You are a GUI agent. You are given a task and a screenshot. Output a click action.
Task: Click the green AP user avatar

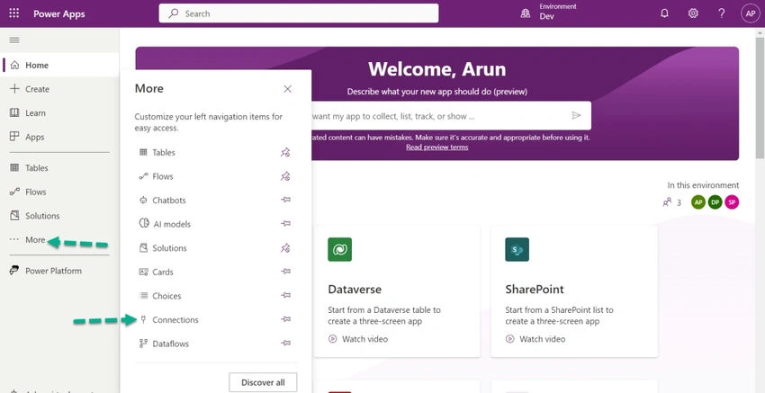click(x=698, y=201)
